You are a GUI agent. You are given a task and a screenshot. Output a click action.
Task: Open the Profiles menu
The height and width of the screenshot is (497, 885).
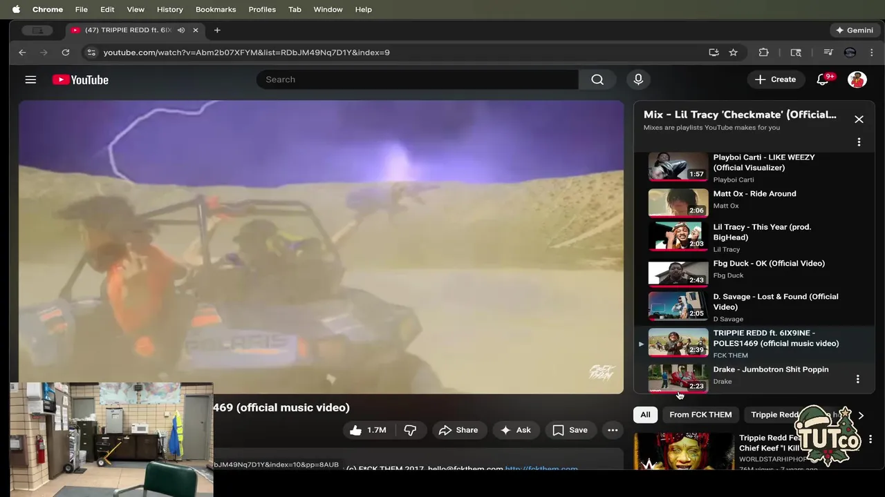point(262,10)
